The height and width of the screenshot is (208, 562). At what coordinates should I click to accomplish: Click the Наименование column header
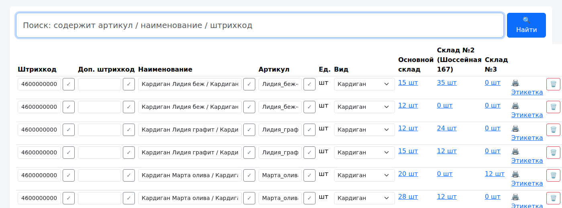pyautogui.click(x=165, y=70)
